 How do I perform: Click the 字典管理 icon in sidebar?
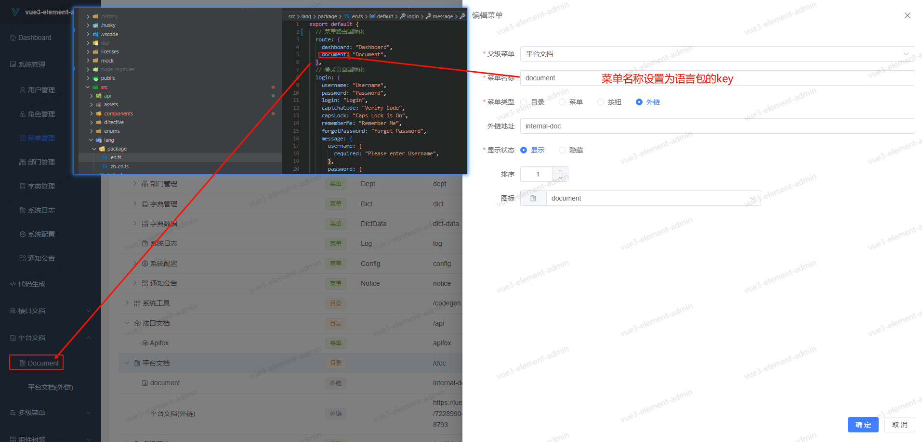[23, 186]
